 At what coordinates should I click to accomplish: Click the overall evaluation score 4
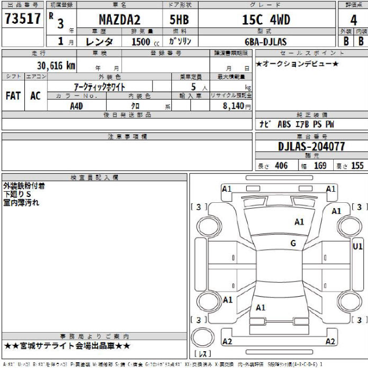pyautogui.click(x=353, y=17)
